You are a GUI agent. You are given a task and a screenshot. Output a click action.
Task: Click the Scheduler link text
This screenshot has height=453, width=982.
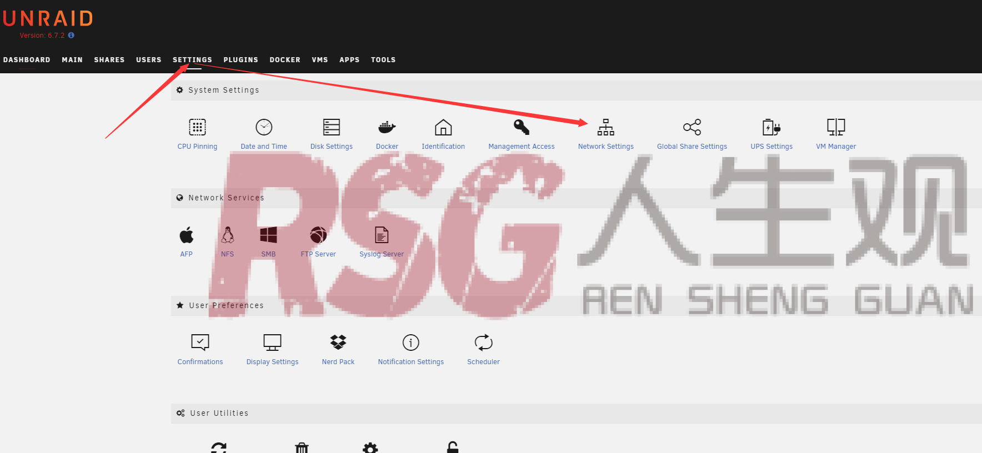pos(484,362)
